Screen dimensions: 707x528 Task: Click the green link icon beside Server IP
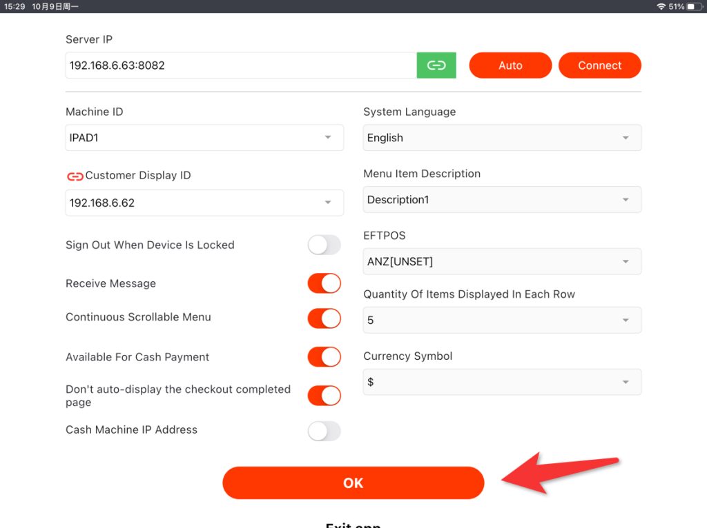[436, 65]
